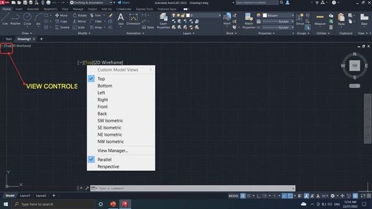The height and width of the screenshot is (209, 372).
Task: Open the Drafting & Annotation workspace dropdown
Action: 91,2
